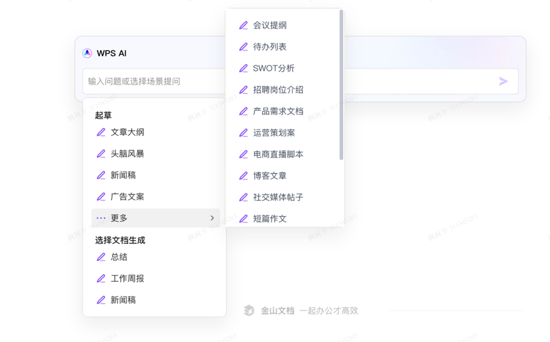This screenshot has width=550, height=342.
Task: Click the pen icon next to SWOT分析
Action: coord(244,68)
